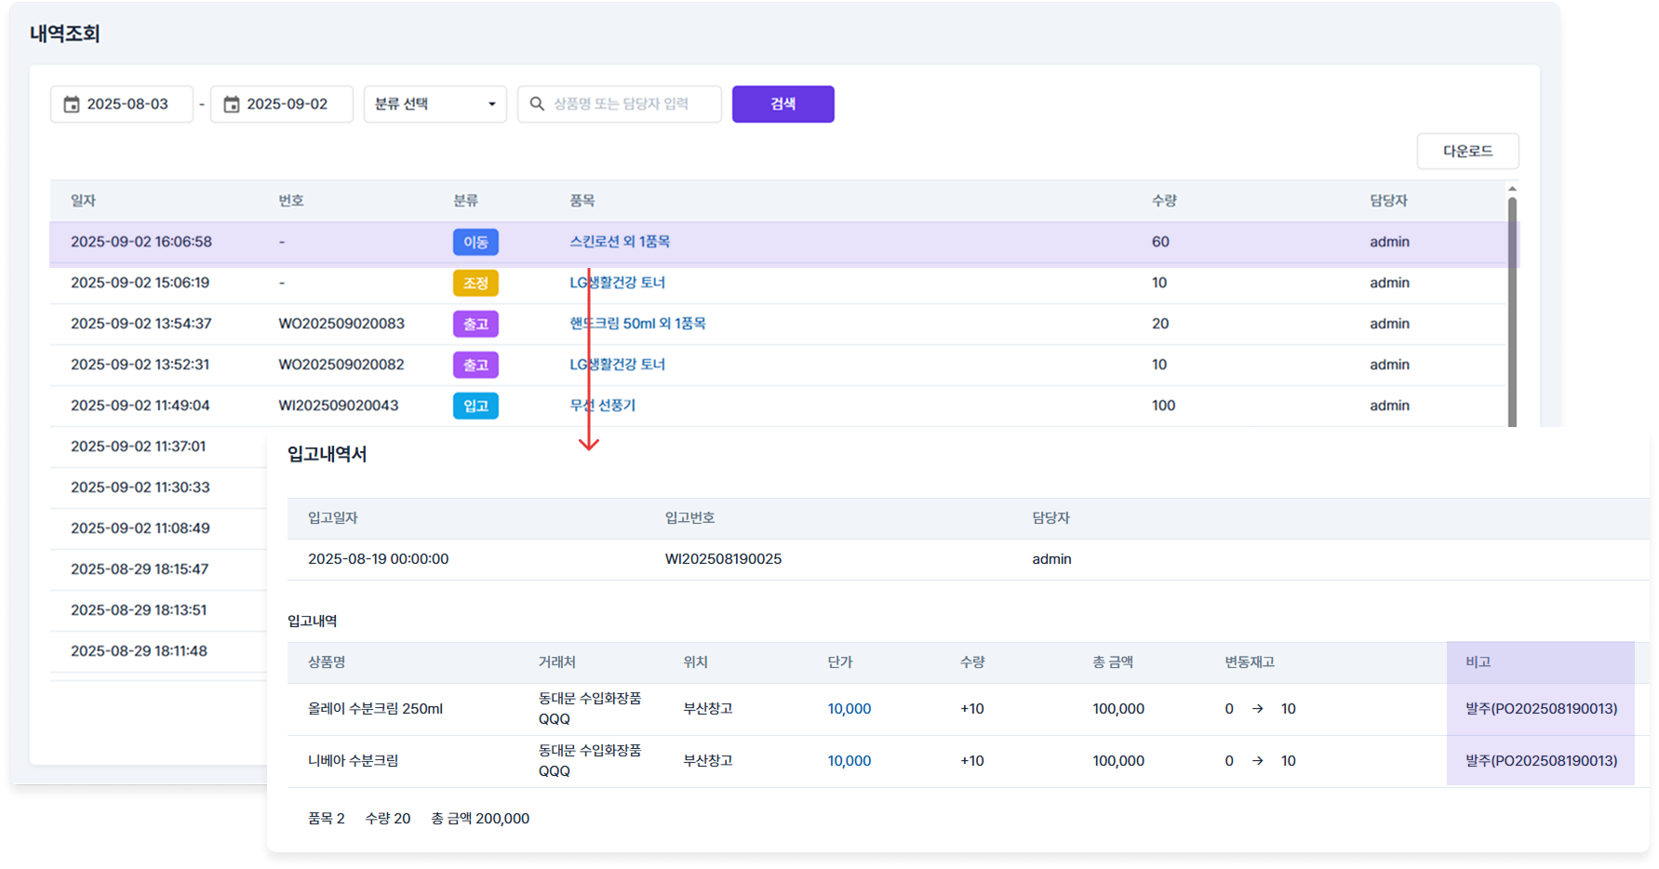Click the search magnifier icon

(537, 104)
